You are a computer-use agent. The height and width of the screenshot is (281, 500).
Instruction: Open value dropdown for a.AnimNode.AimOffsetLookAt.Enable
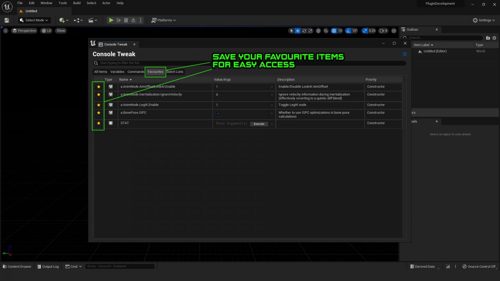(272, 87)
